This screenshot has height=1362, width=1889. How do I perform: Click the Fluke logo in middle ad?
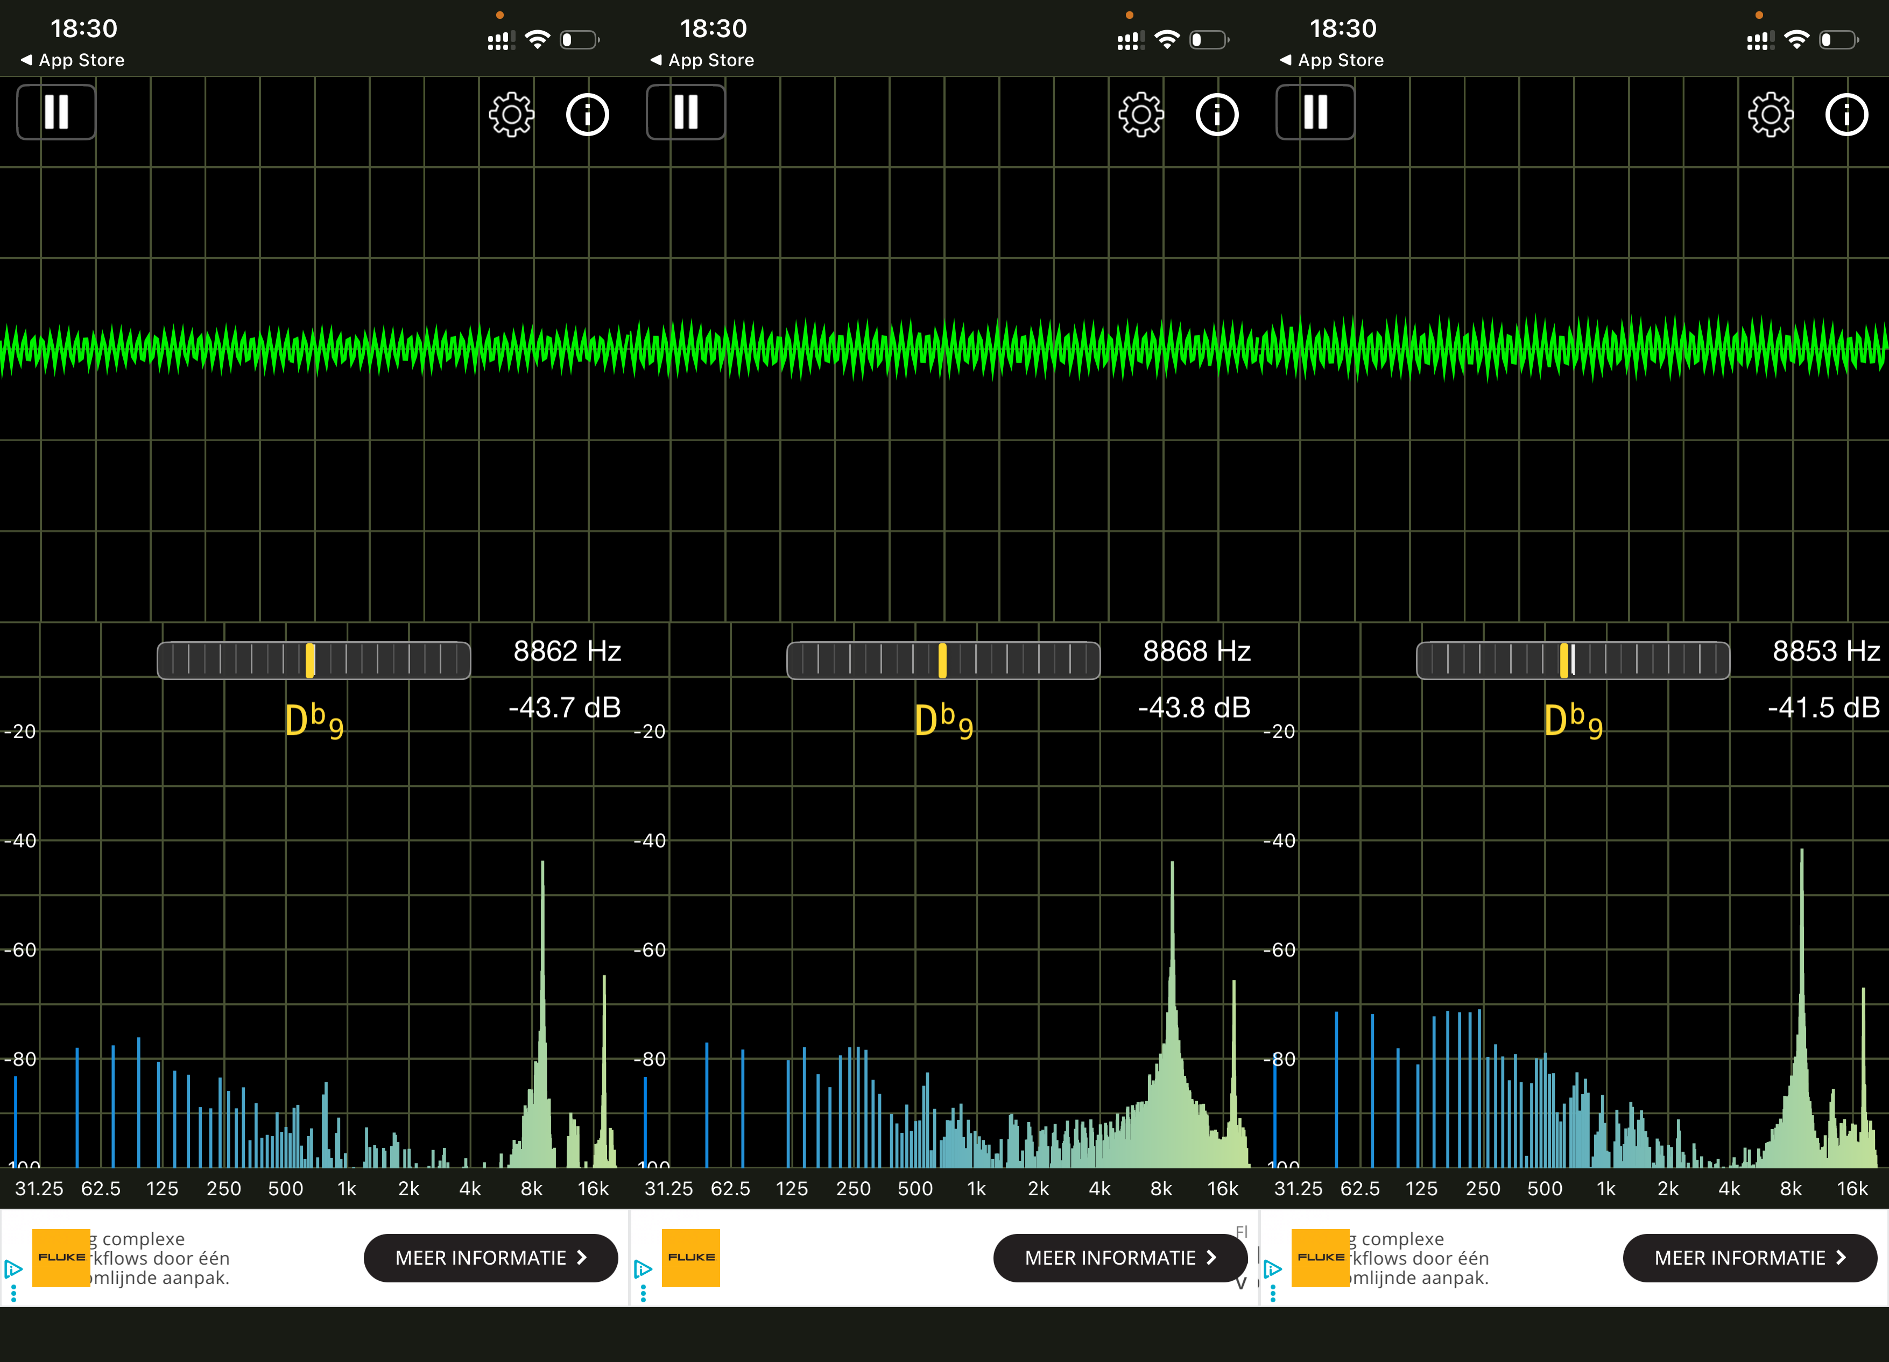coord(690,1258)
